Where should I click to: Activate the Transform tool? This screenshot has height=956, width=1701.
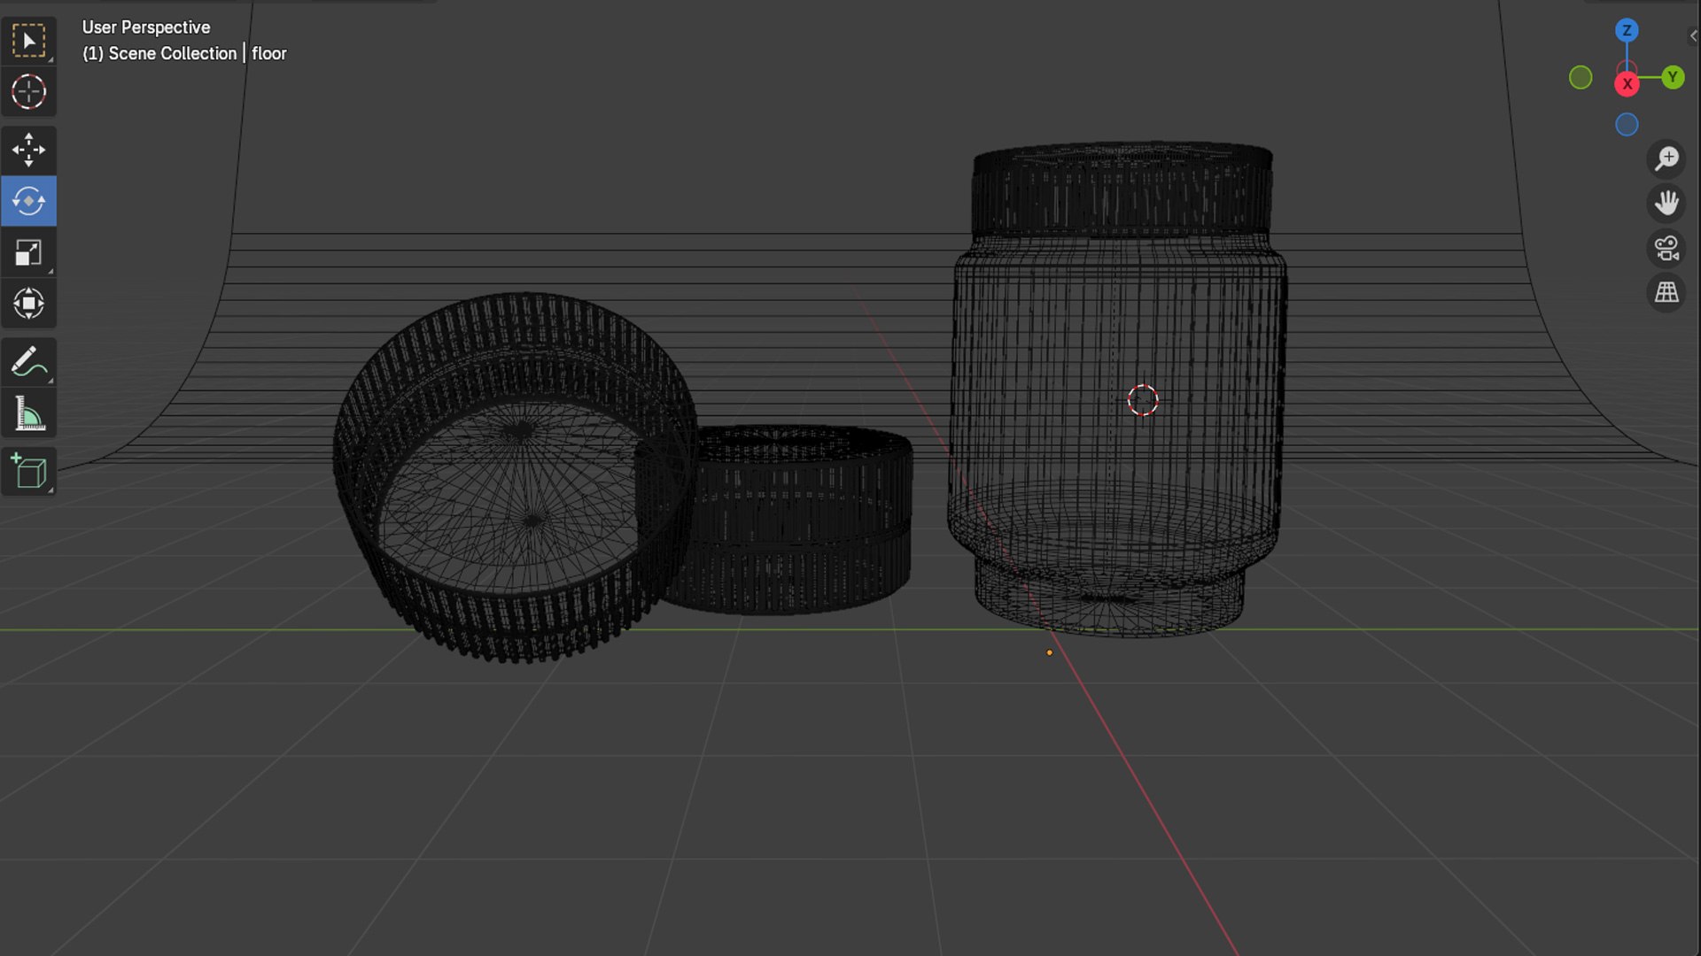click(x=28, y=304)
